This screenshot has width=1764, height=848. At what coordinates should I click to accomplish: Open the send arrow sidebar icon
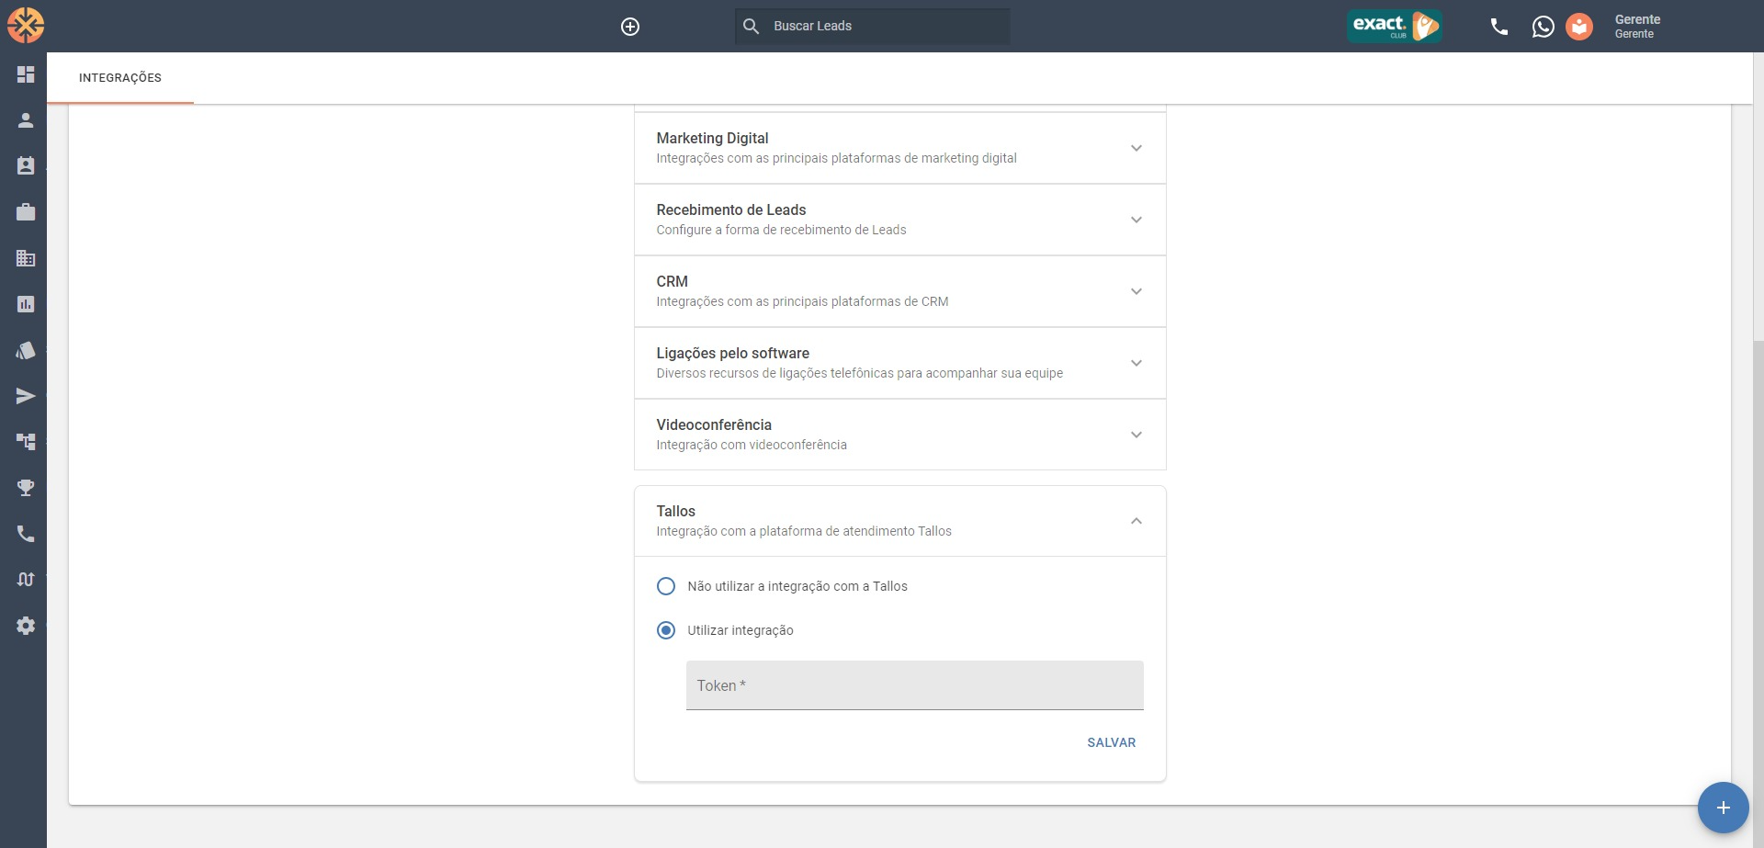[x=26, y=396]
